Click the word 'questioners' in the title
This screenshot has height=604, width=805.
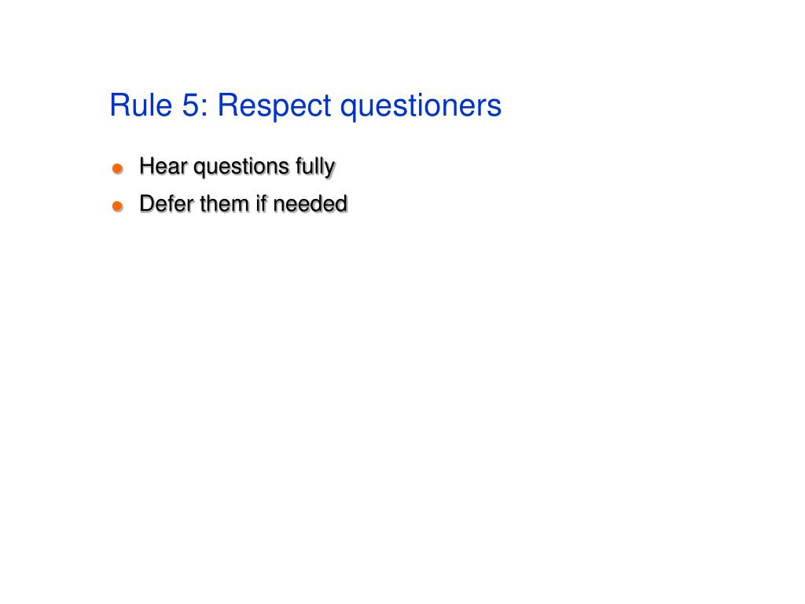point(421,106)
